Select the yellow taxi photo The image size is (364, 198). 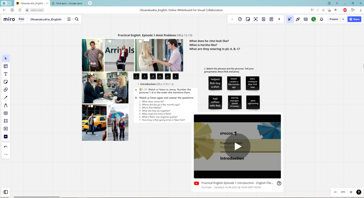pyautogui.click(x=94, y=122)
